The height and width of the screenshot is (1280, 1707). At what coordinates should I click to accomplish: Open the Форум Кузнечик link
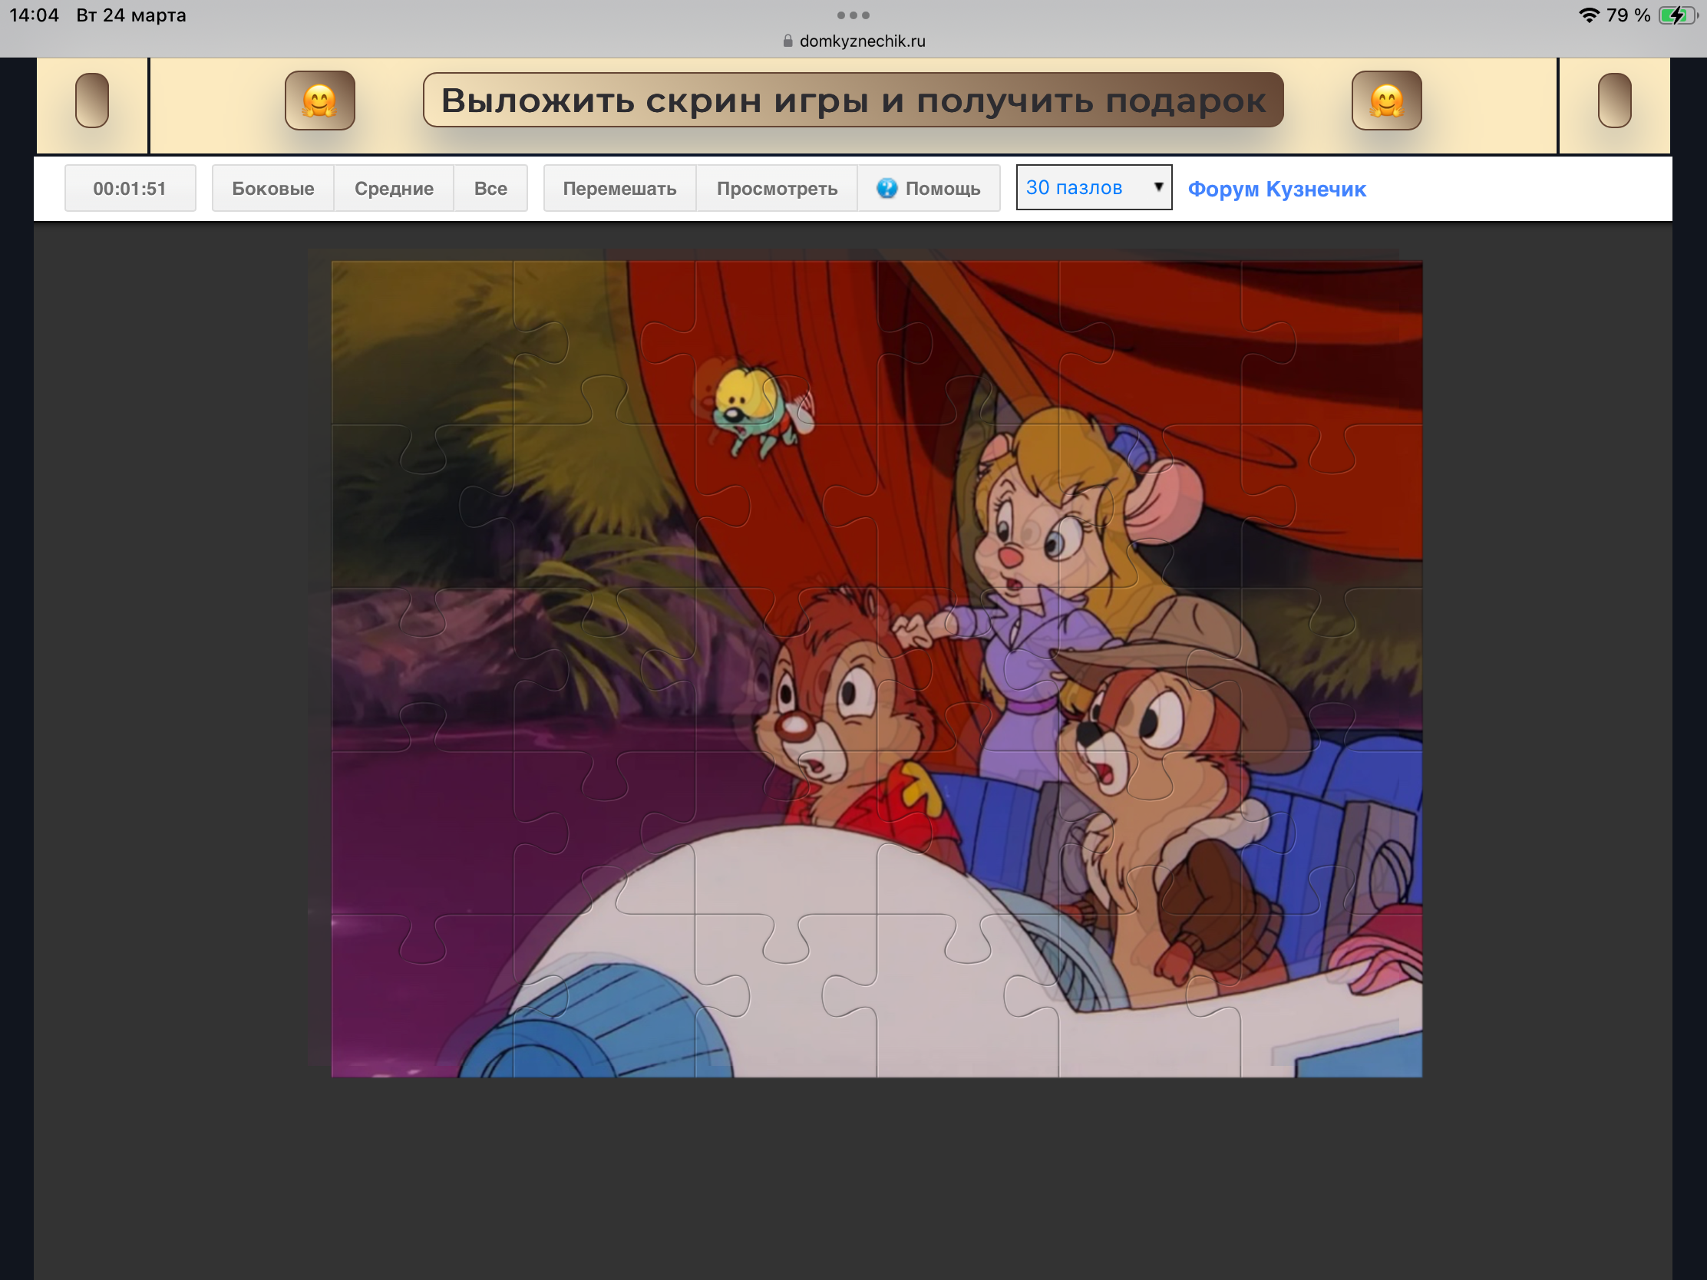1276,189
